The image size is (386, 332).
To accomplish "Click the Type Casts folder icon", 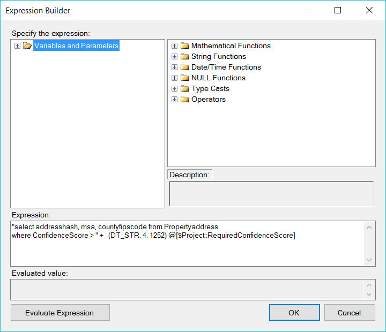I will 185,89.
